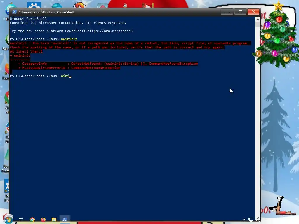Viewport: 299px width, 224px height.
Task: Close the PowerShell window
Action: coord(253,12)
